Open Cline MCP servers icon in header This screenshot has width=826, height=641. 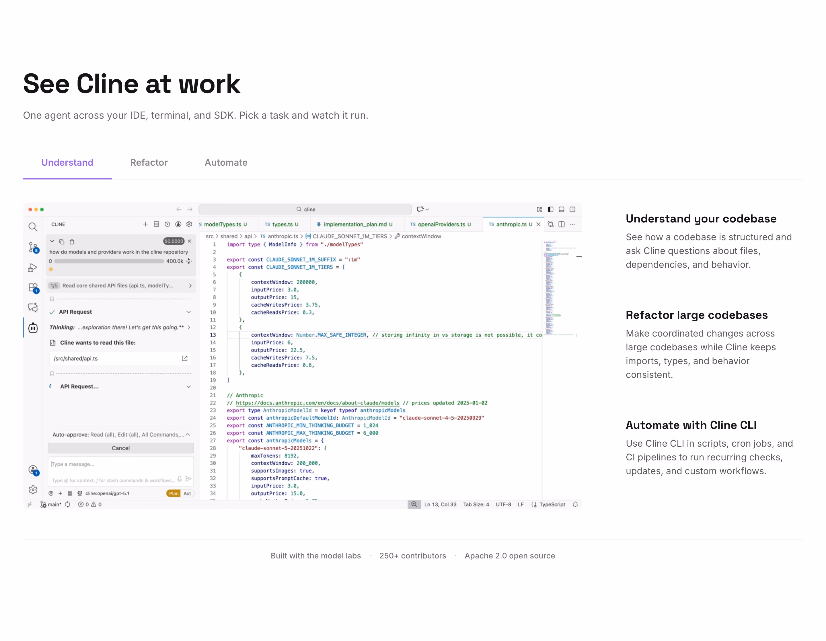click(x=156, y=224)
